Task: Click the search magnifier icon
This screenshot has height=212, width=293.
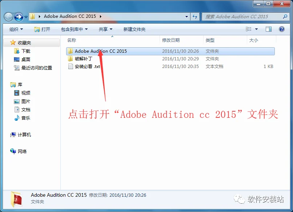Action: point(285,17)
